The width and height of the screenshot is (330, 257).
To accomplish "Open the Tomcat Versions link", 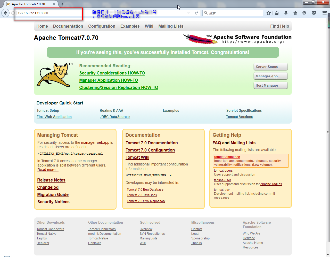I will tap(239, 117).
